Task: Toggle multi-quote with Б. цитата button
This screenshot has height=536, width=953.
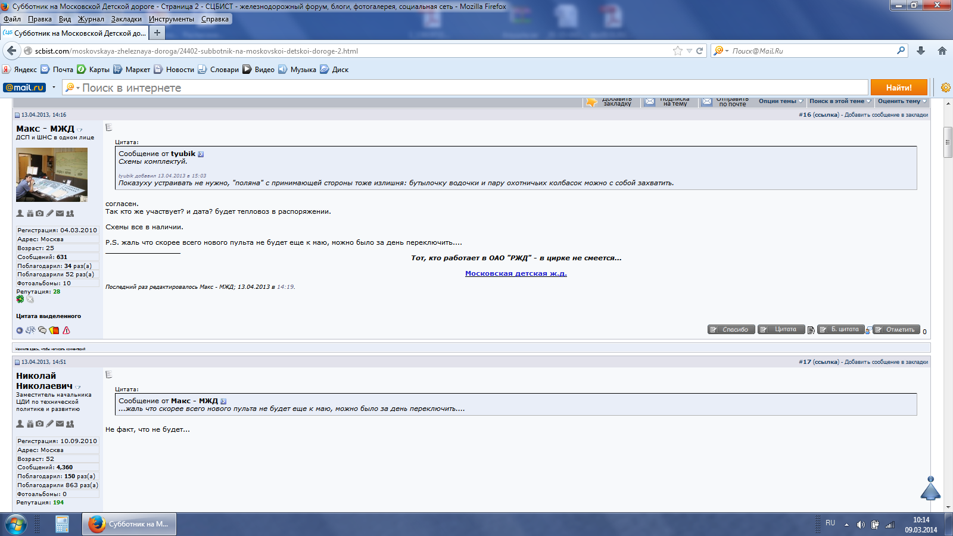Action: click(840, 329)
